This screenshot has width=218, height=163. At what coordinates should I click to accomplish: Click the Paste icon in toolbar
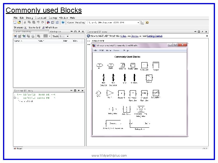point(34,22)
